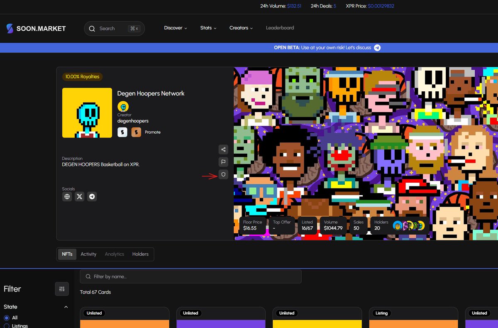Image resolution: width=498 pixels, height=328 pixels.
Task: Open the Discover dropdown menu
Action: coord(176,28)
